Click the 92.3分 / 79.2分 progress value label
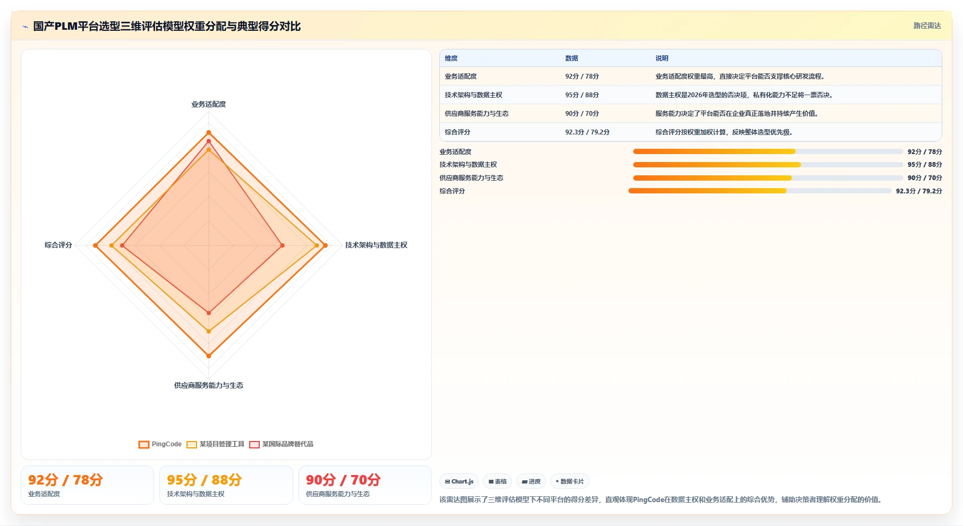Screen dimensions: 963x526 tap(919, 191)
